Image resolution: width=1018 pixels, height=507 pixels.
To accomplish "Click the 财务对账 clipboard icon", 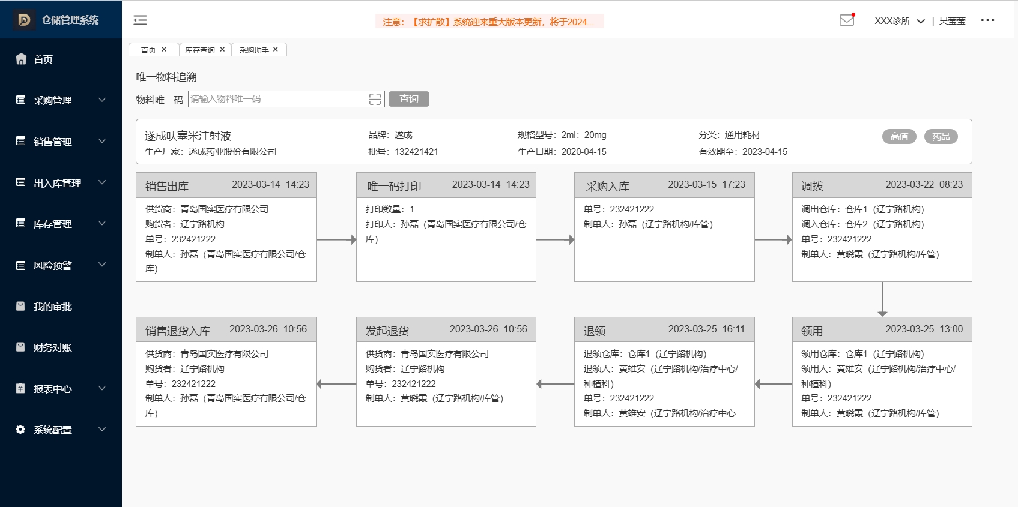I will [21, 347].
